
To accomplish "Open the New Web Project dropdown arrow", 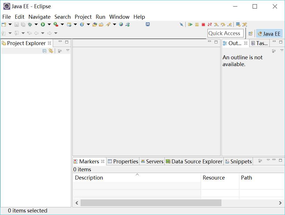I will click(75, 24).
